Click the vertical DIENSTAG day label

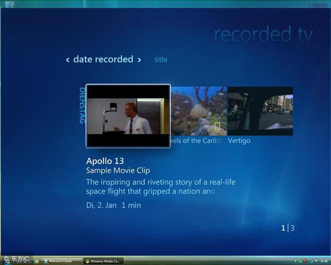82,106
